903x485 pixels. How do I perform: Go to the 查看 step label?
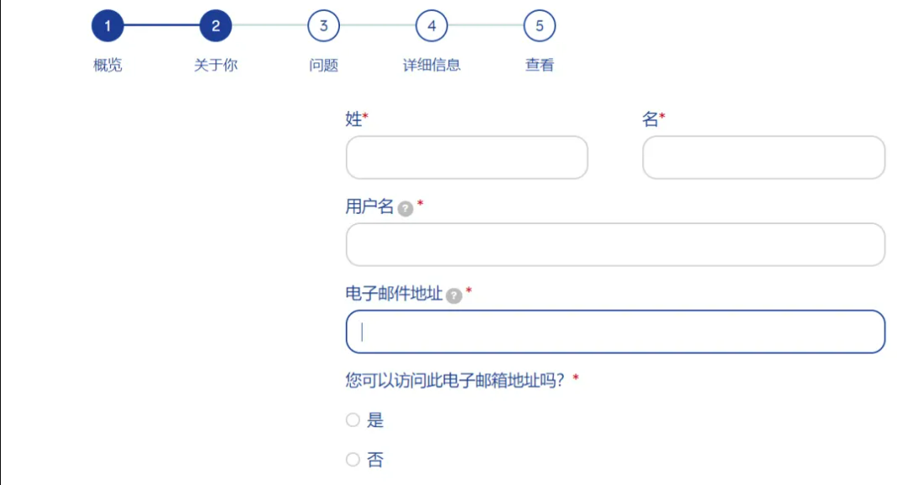539,65
